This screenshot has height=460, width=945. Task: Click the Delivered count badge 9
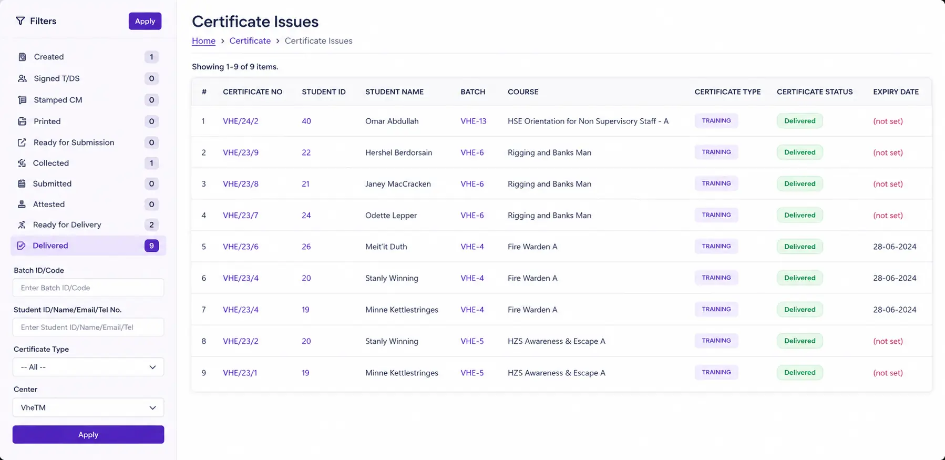coord(151,246)
